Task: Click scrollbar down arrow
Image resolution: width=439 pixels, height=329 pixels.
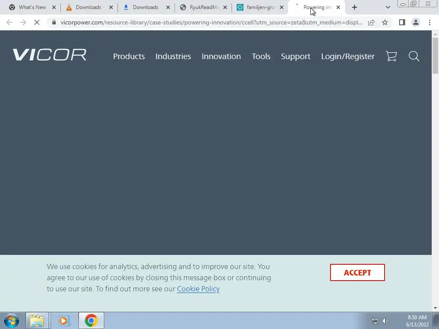Action: click(435, 308)
